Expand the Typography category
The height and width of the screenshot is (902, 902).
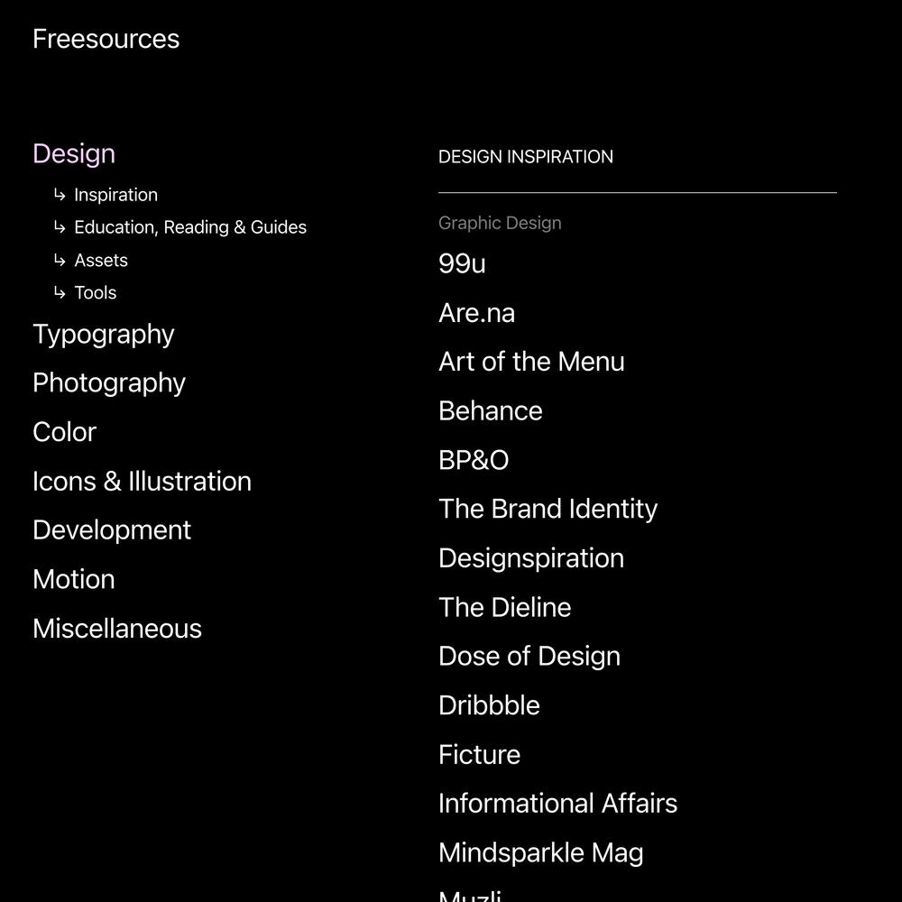coord(104,335)
